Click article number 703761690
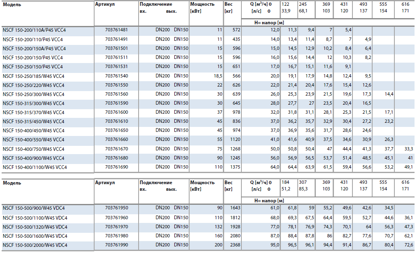This screenshot has width=417, height=253. pyautogui.click(x=116, y=167)
